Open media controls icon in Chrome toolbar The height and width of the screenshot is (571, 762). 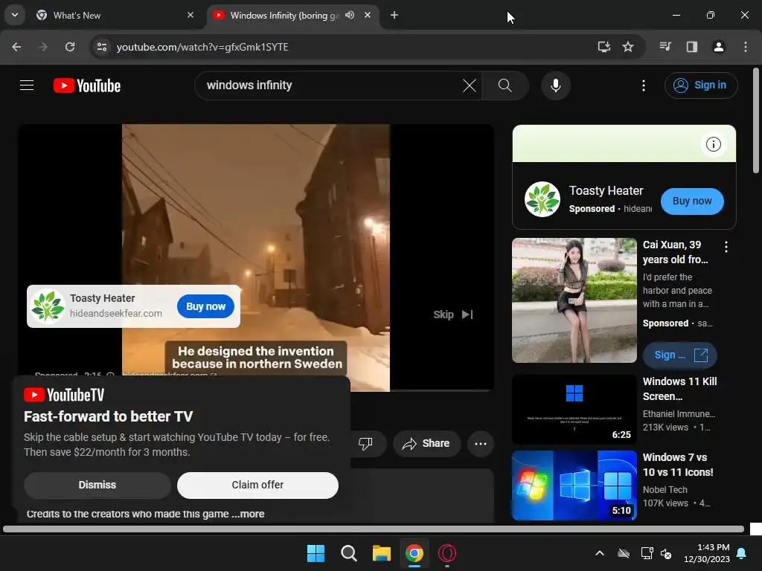coord(665,47)
